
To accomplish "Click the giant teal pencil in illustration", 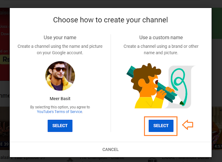I will click(163, 91).
